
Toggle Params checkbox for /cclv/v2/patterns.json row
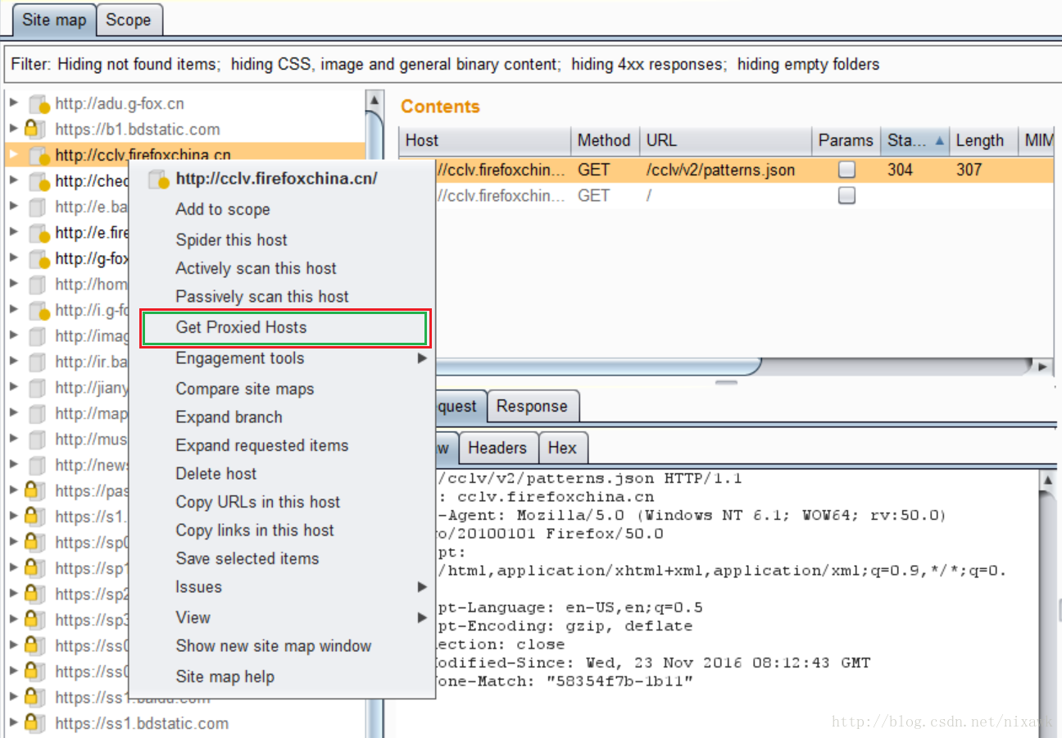click(846, 170)
